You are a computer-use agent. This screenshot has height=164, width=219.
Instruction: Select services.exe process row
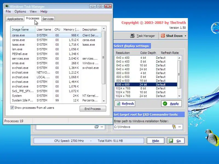56,58
